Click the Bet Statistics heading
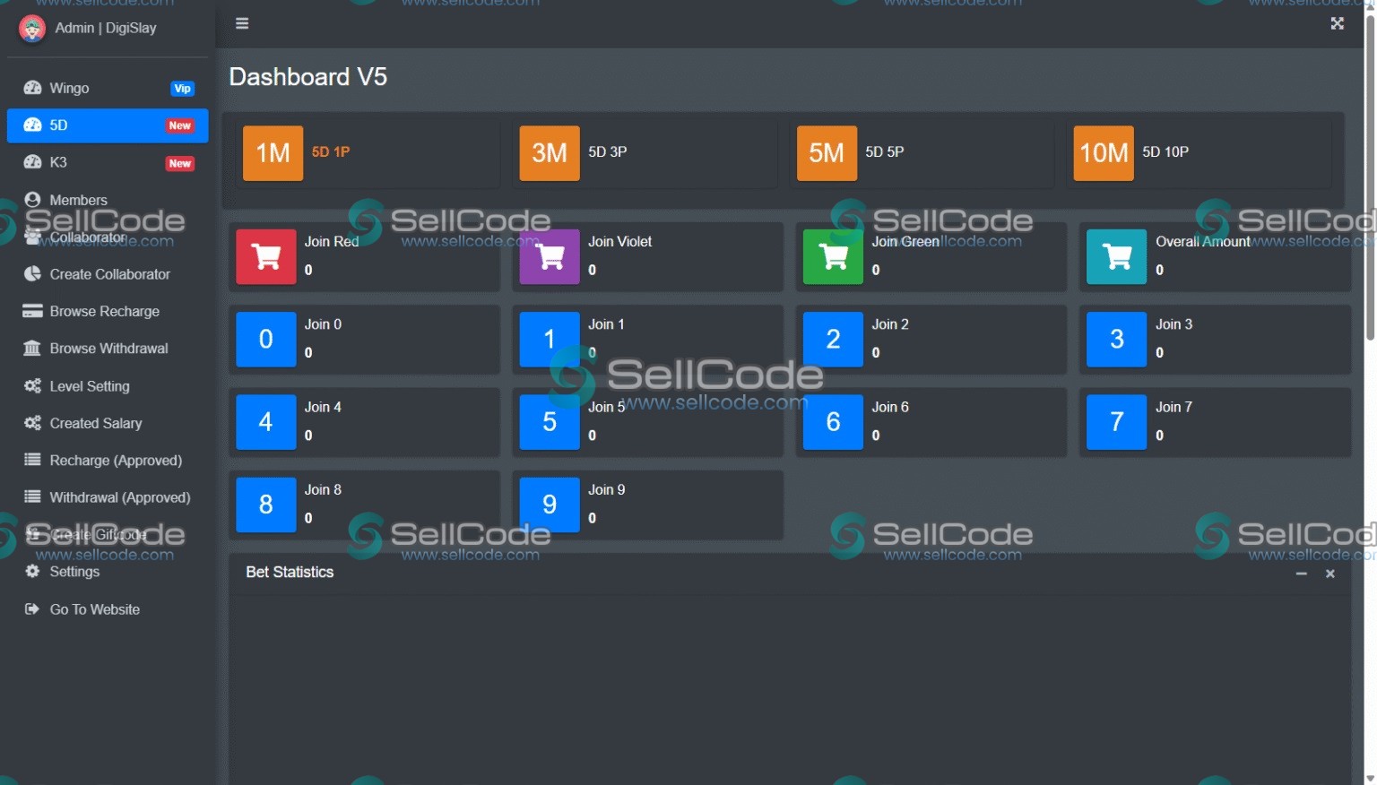The image size is (1377, 785). point(290,573)
